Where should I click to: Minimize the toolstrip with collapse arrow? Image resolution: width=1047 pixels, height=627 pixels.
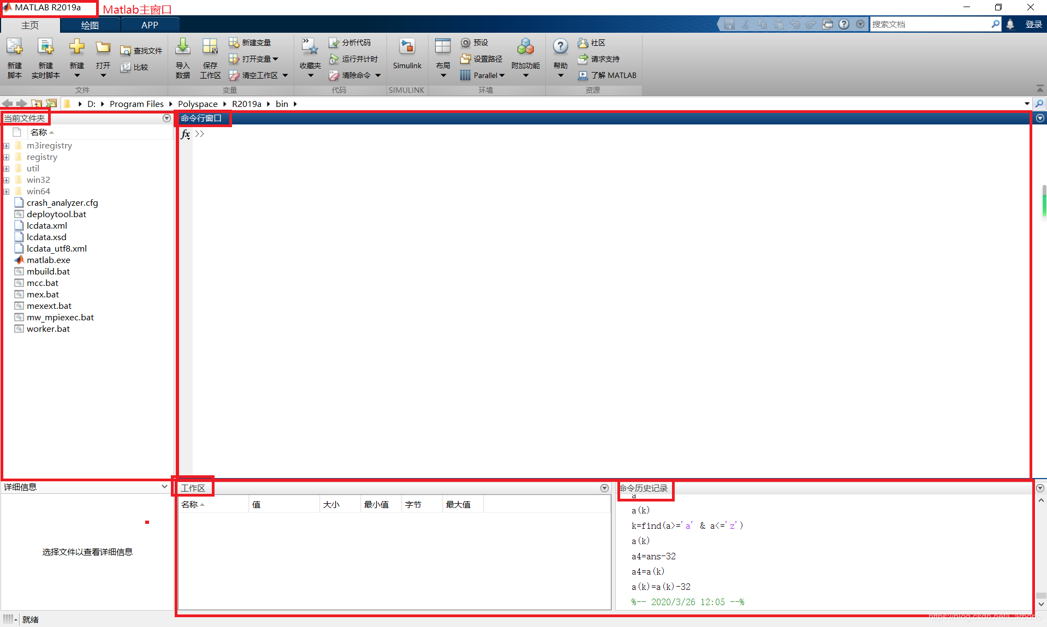pos(1039,89)
